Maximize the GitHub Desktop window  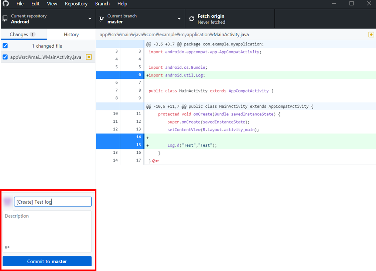click(x=352, y=3)
